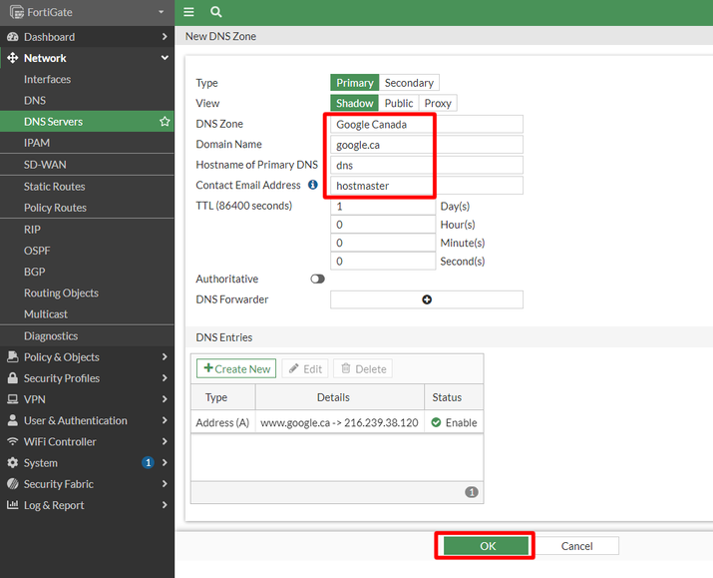Expand the Policy & Objects chevron
The height and width of the screenshot is (578, 713).
tap(165, 356)
